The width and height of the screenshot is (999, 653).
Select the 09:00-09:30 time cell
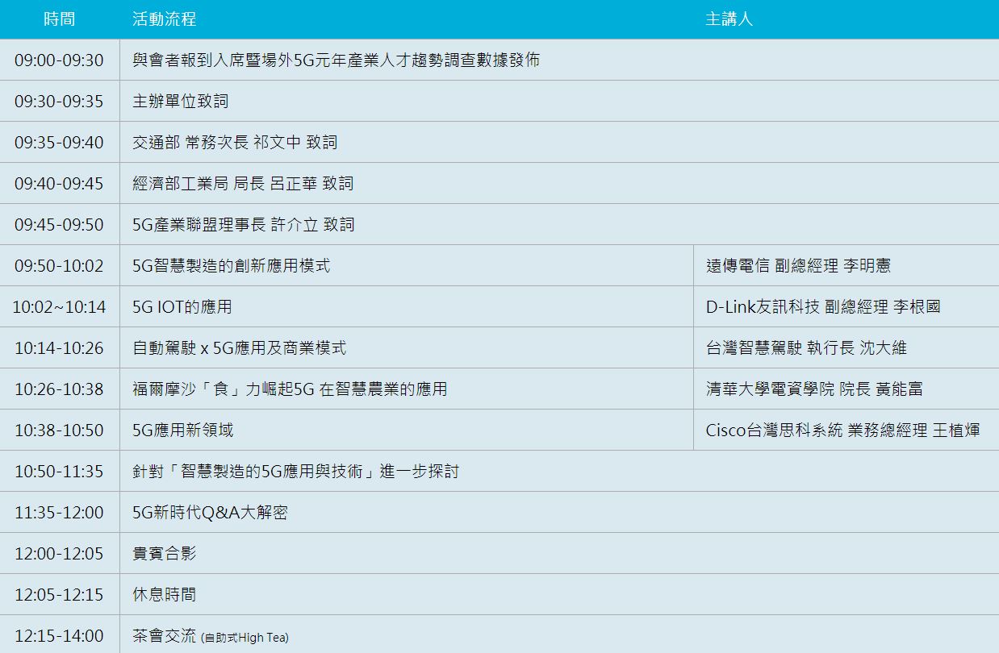[59, 60]
